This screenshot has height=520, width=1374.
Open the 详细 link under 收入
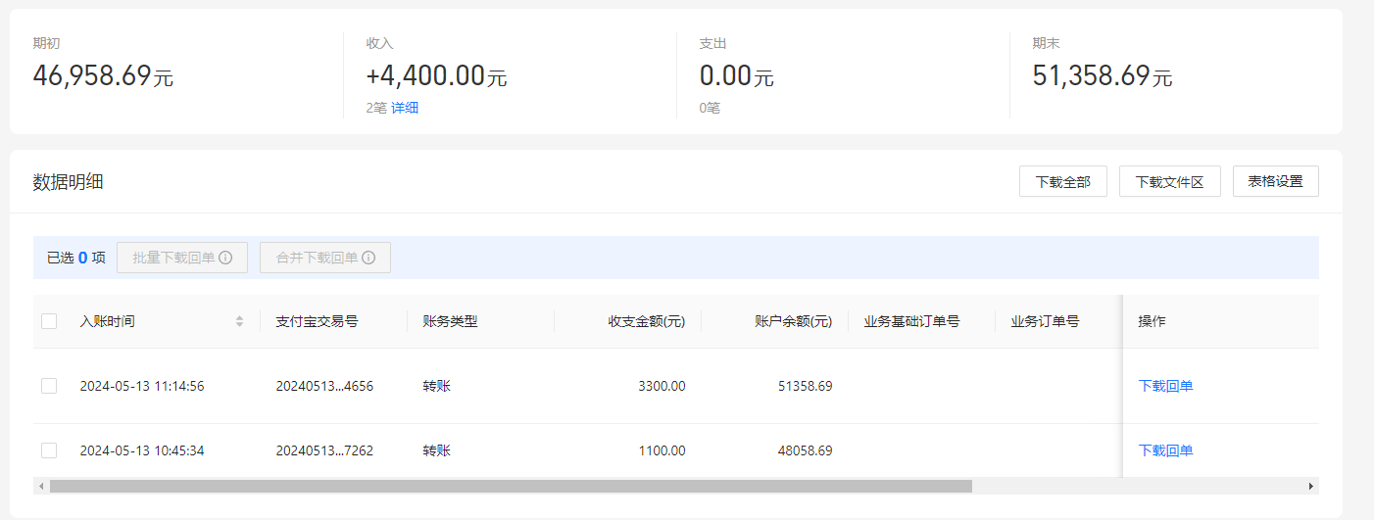click(405, 108)
